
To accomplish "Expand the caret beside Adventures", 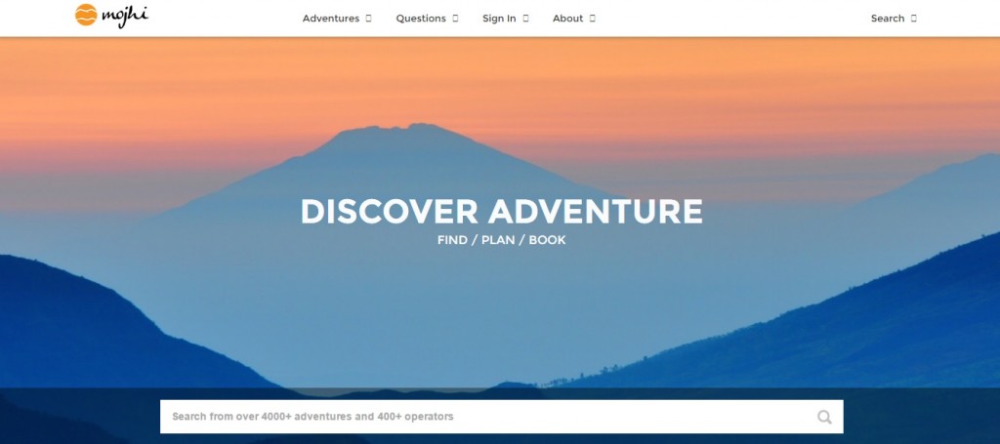I will point(368,19).
